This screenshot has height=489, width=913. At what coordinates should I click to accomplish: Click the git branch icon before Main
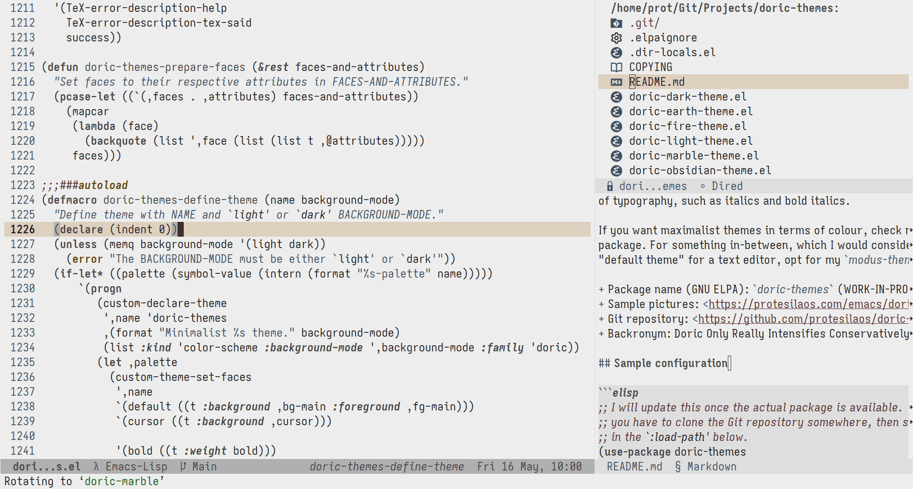[183, 467]
